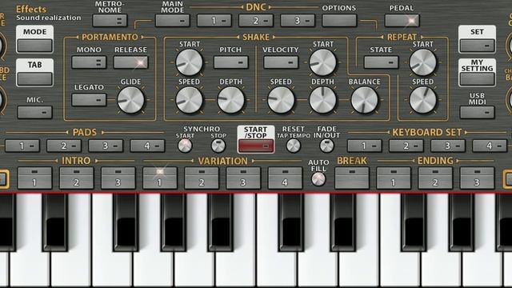
Task: Disable Portamento Release button
Action: pos(130,62)
